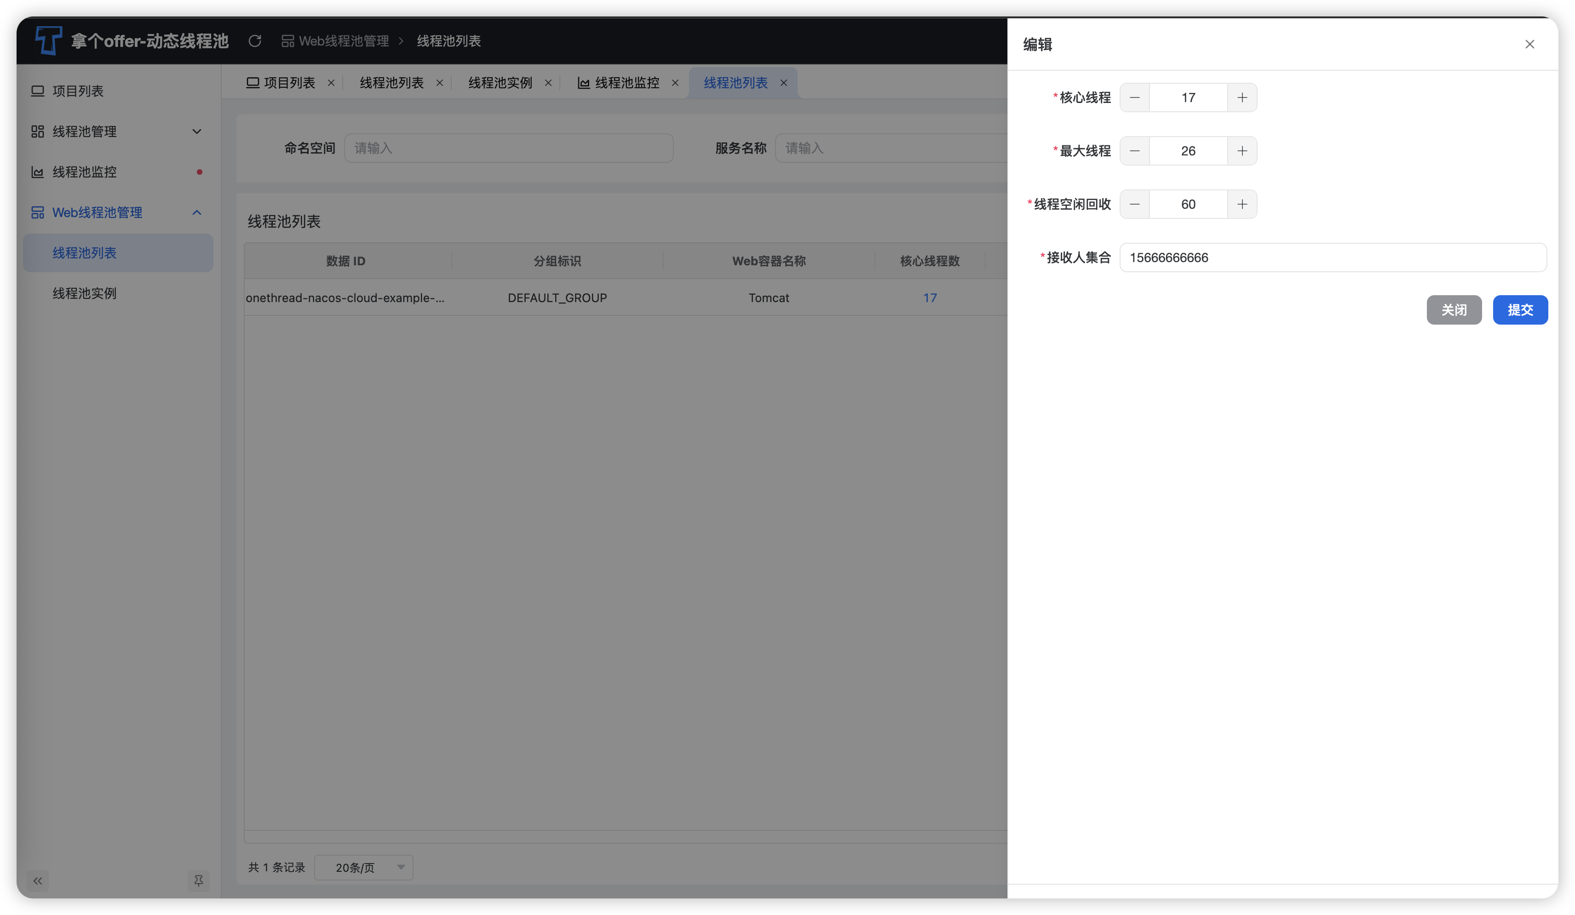Click the 提交 submit button
1575x915 pixels.
[x=1520, y=310]
